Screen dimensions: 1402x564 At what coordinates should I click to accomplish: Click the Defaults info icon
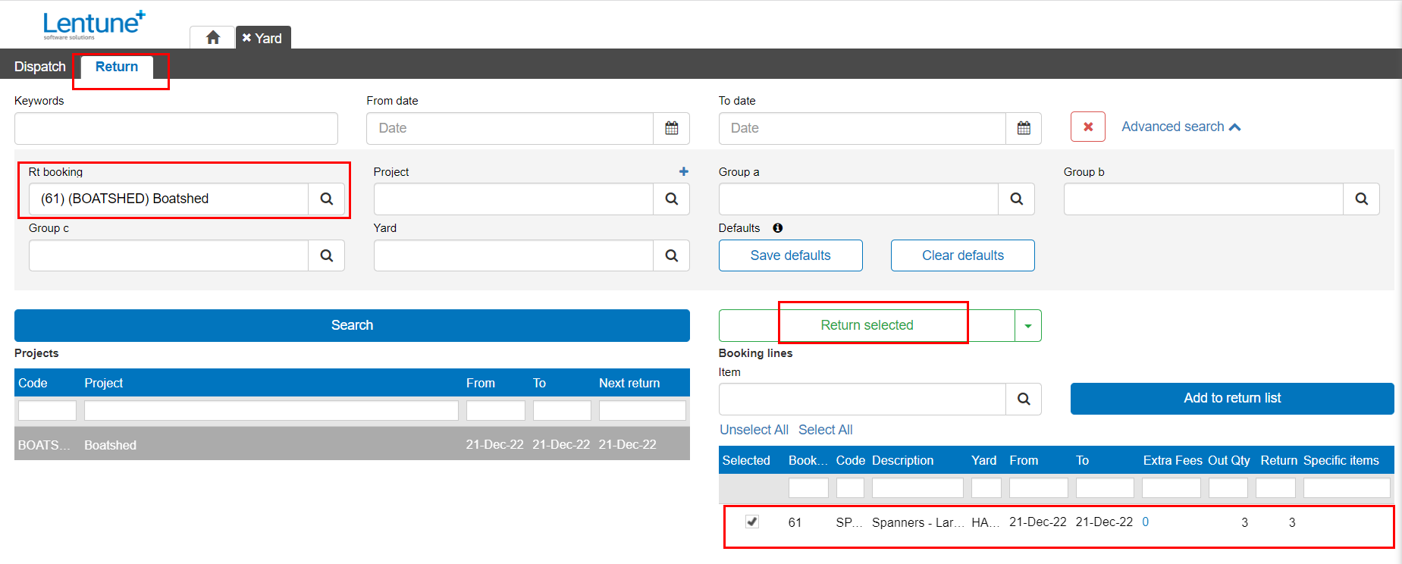point(777,228)
